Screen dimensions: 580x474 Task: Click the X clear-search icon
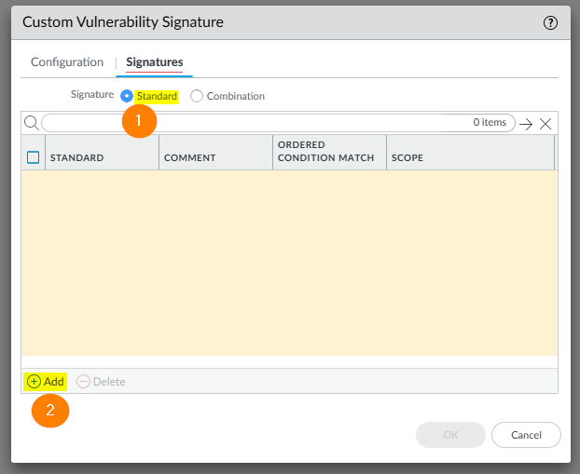[546, 124]
